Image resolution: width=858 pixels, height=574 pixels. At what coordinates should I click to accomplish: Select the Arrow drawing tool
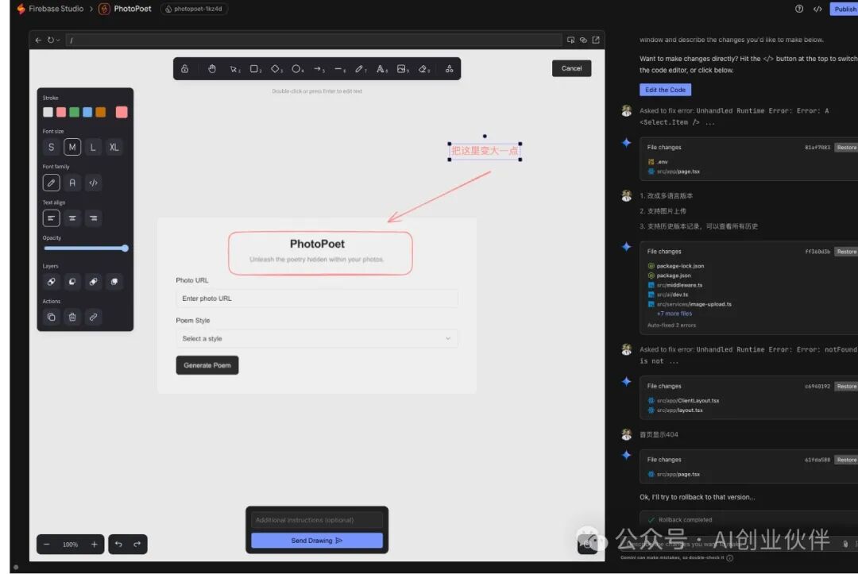(x=319, y=69)
